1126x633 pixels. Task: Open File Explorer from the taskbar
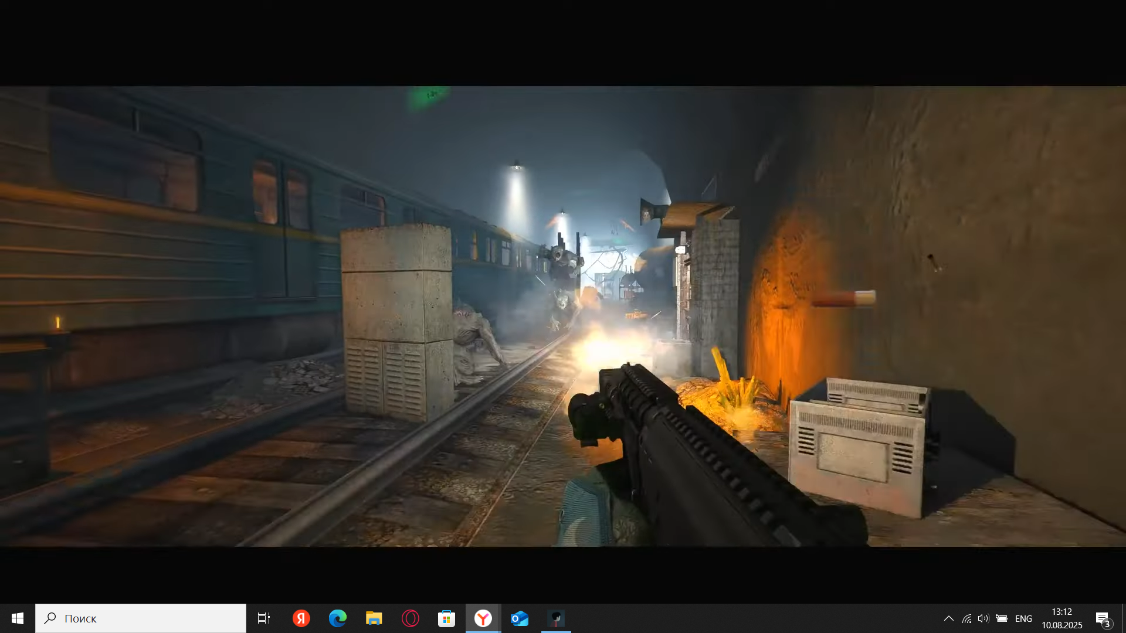click(374, 618)
